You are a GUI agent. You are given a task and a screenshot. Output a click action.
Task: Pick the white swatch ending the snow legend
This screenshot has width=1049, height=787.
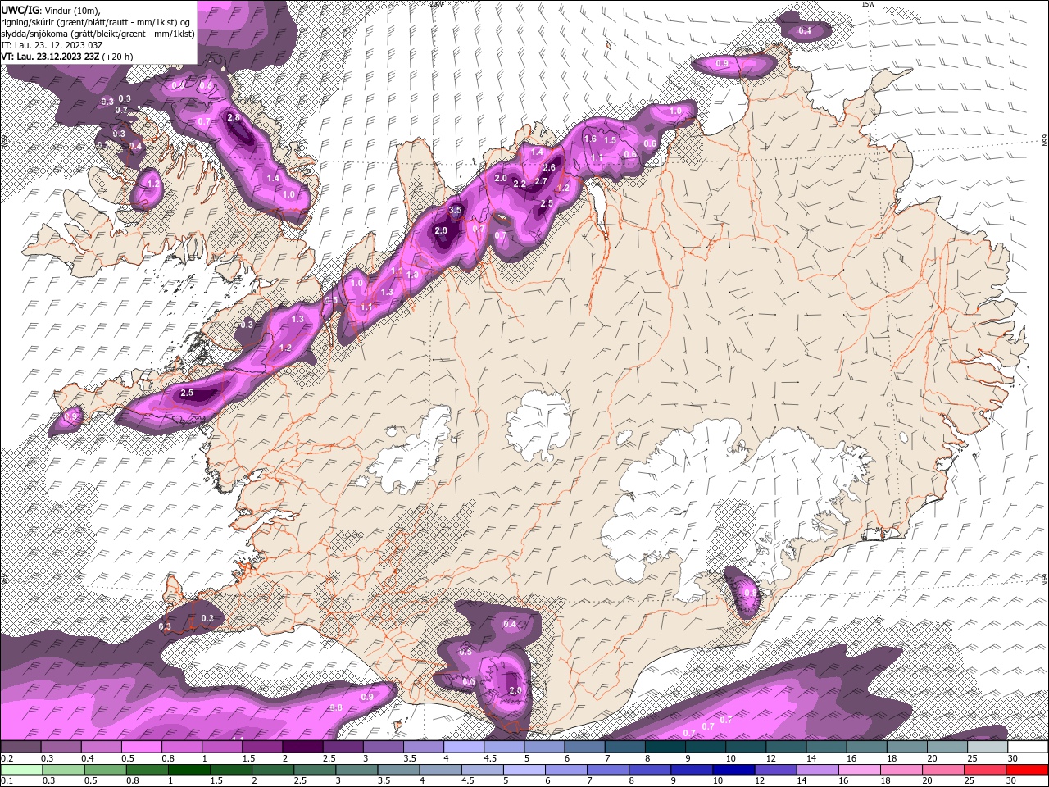tap(1028, 747)
